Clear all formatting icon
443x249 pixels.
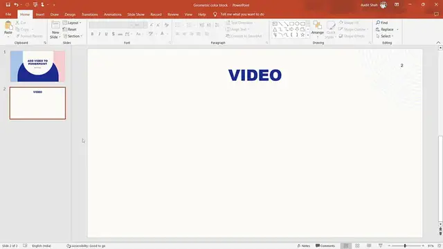pos(167,25)
